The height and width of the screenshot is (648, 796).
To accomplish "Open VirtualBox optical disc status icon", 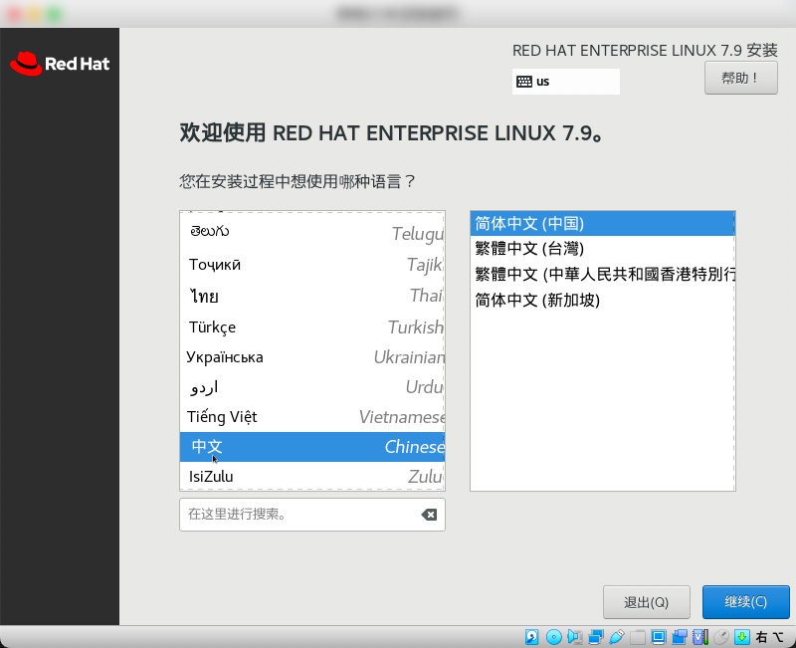I will pos(553,637).
